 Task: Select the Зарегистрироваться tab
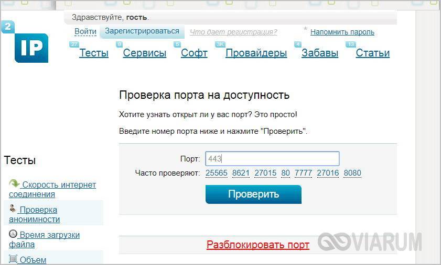click(x=142, y=31)
